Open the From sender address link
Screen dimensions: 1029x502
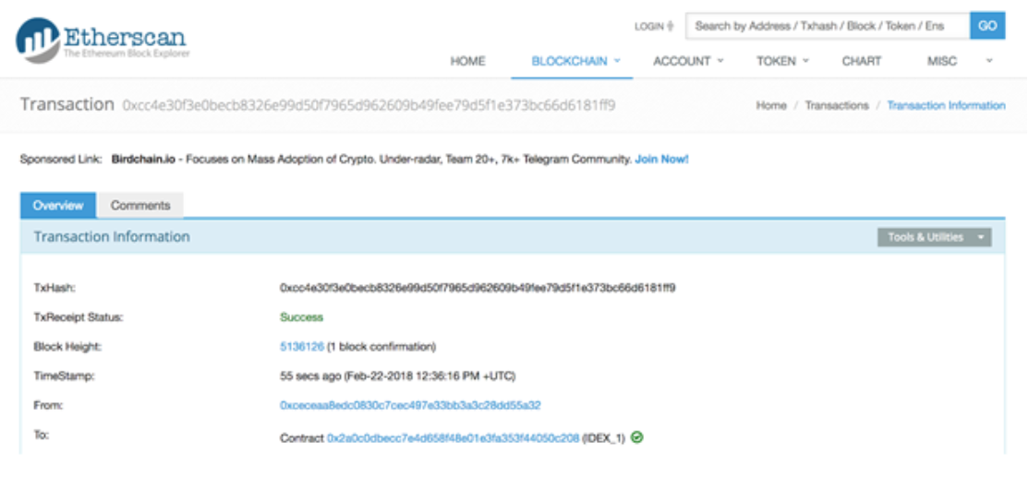pos(410,405)
